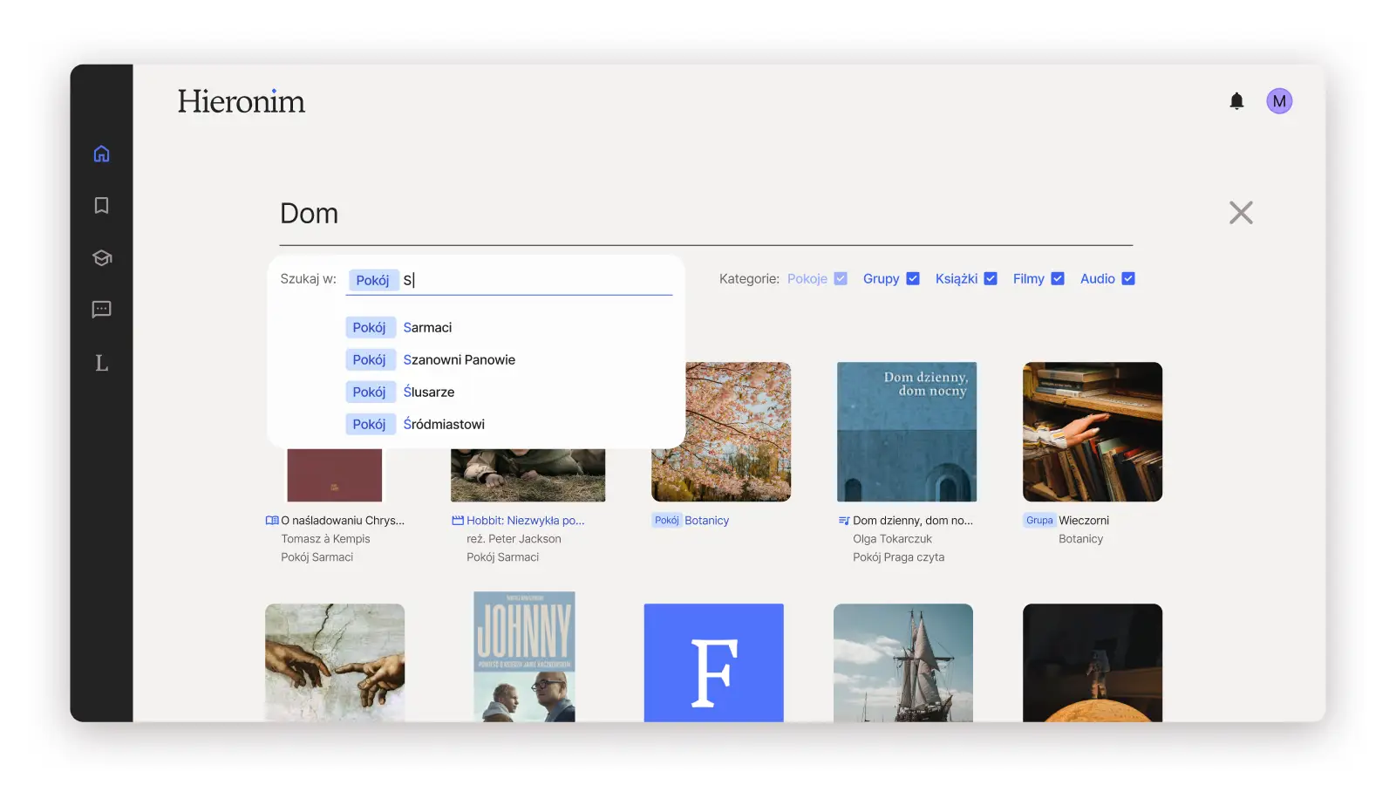Image resolution: width=1396 pixels, height=785 pixels.
Task: Open Hobbit: Niezwykła po... film link
Action: [525, 521]
